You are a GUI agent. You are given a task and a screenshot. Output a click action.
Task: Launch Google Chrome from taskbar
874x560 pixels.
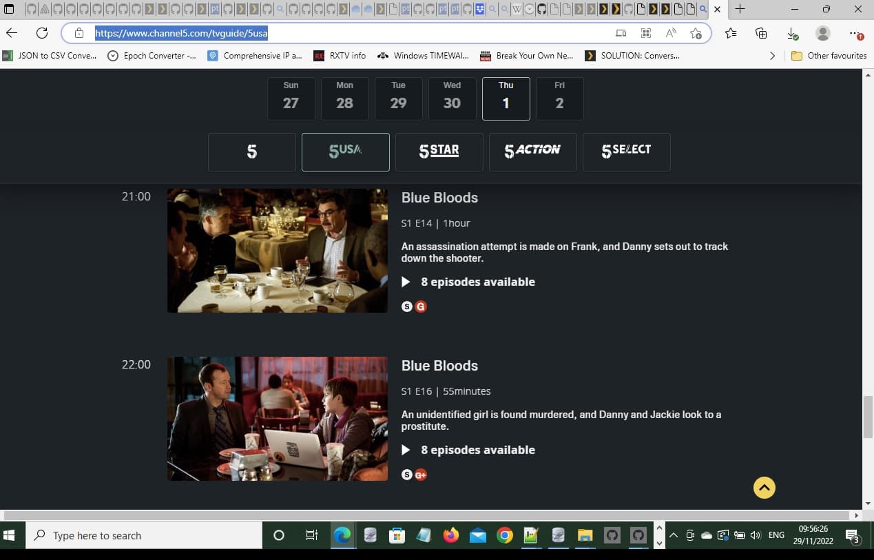coord(505,535)
